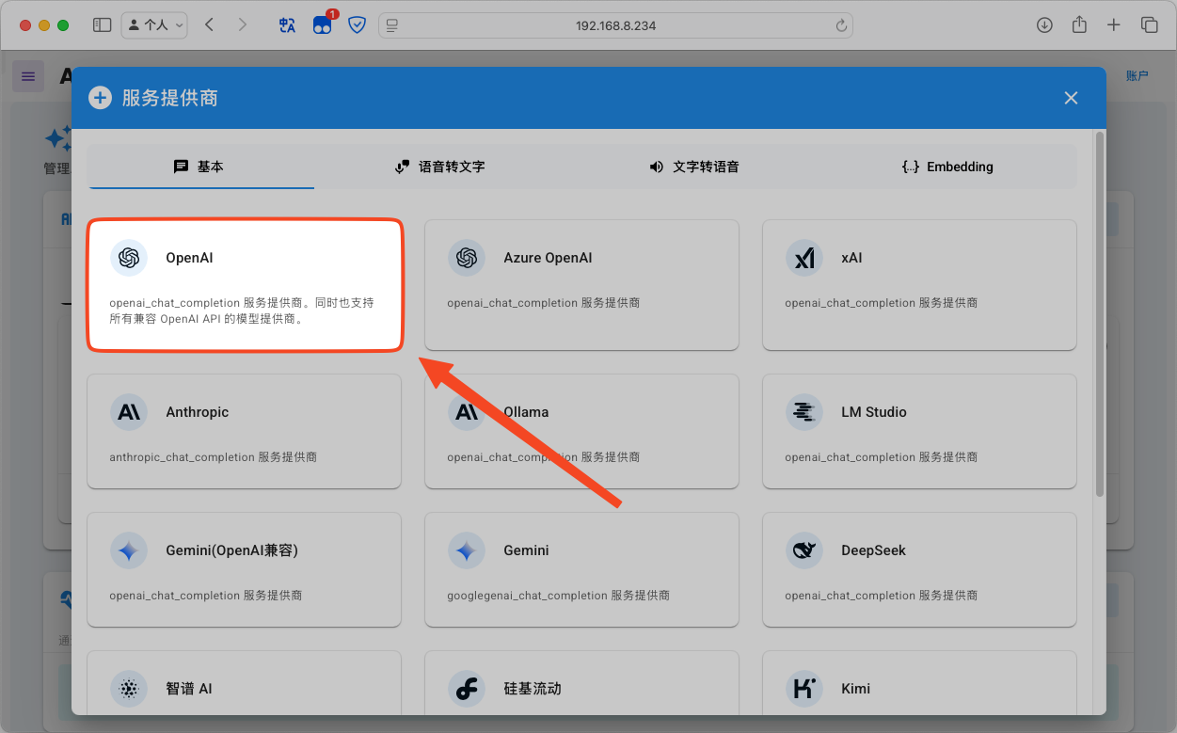Click the 硅基流动 title text
The image size is (1177, 733).
coord(533,689)
